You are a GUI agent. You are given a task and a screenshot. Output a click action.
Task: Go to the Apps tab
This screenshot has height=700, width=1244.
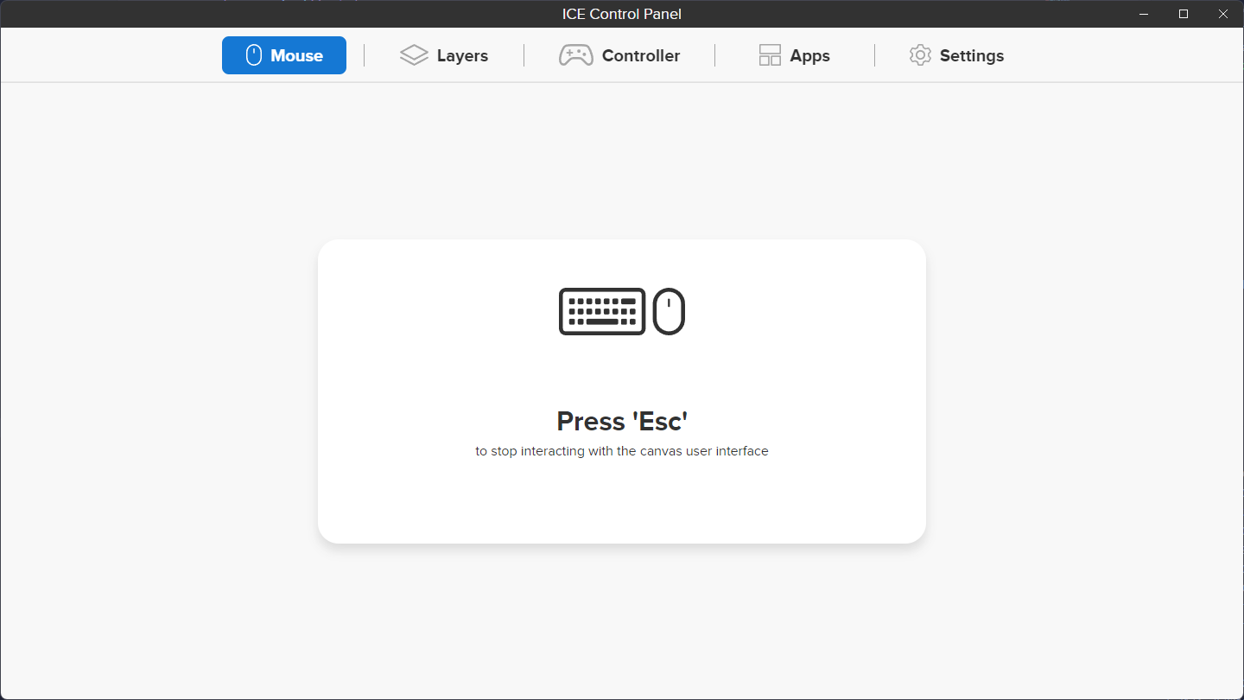tap(809, 55)
